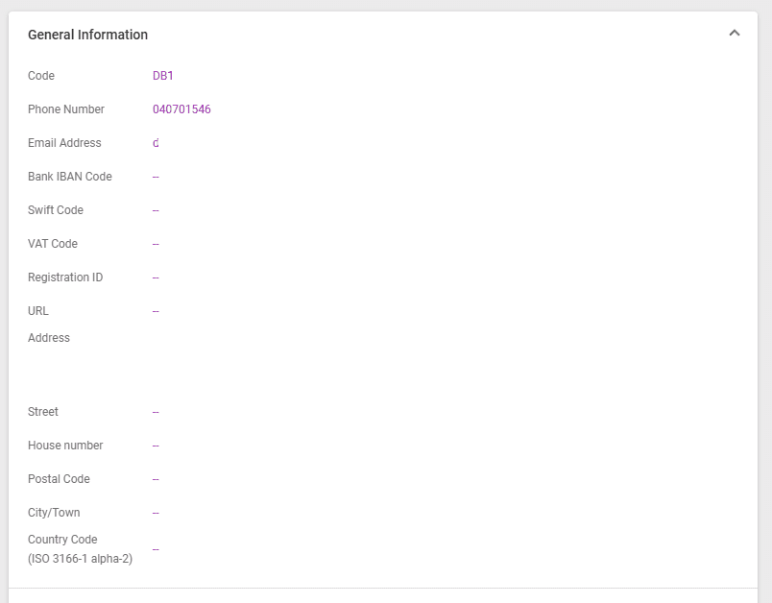Select the Bank IBAN Code empty value
This screenshot has width=772, height=603.
(156, 177)
